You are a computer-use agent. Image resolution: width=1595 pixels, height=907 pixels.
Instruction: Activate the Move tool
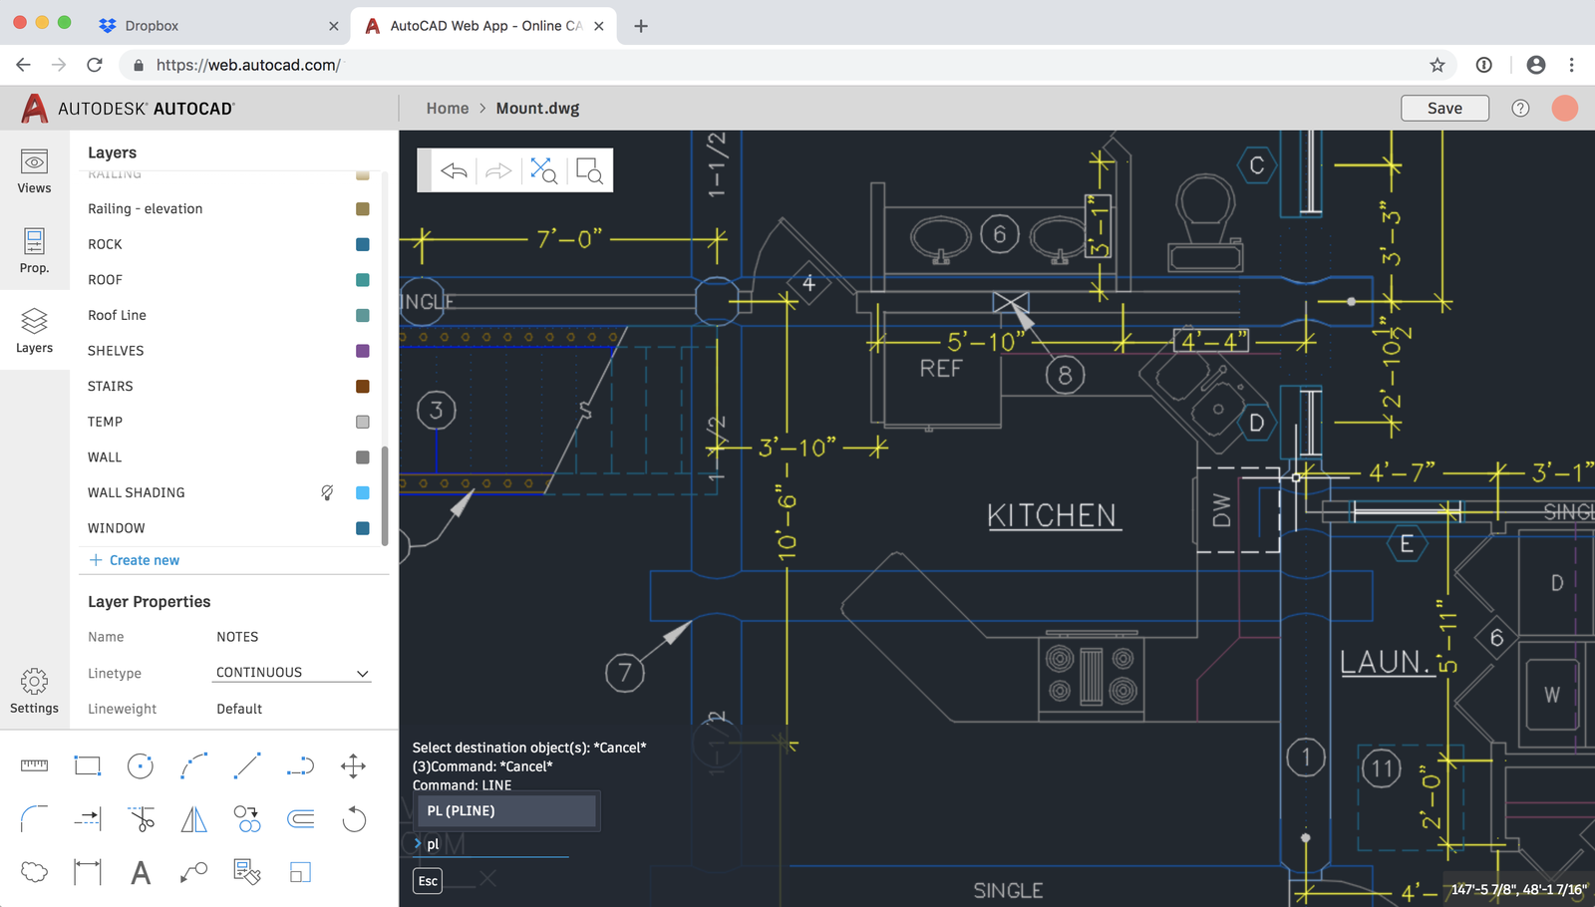pos(353,766)
